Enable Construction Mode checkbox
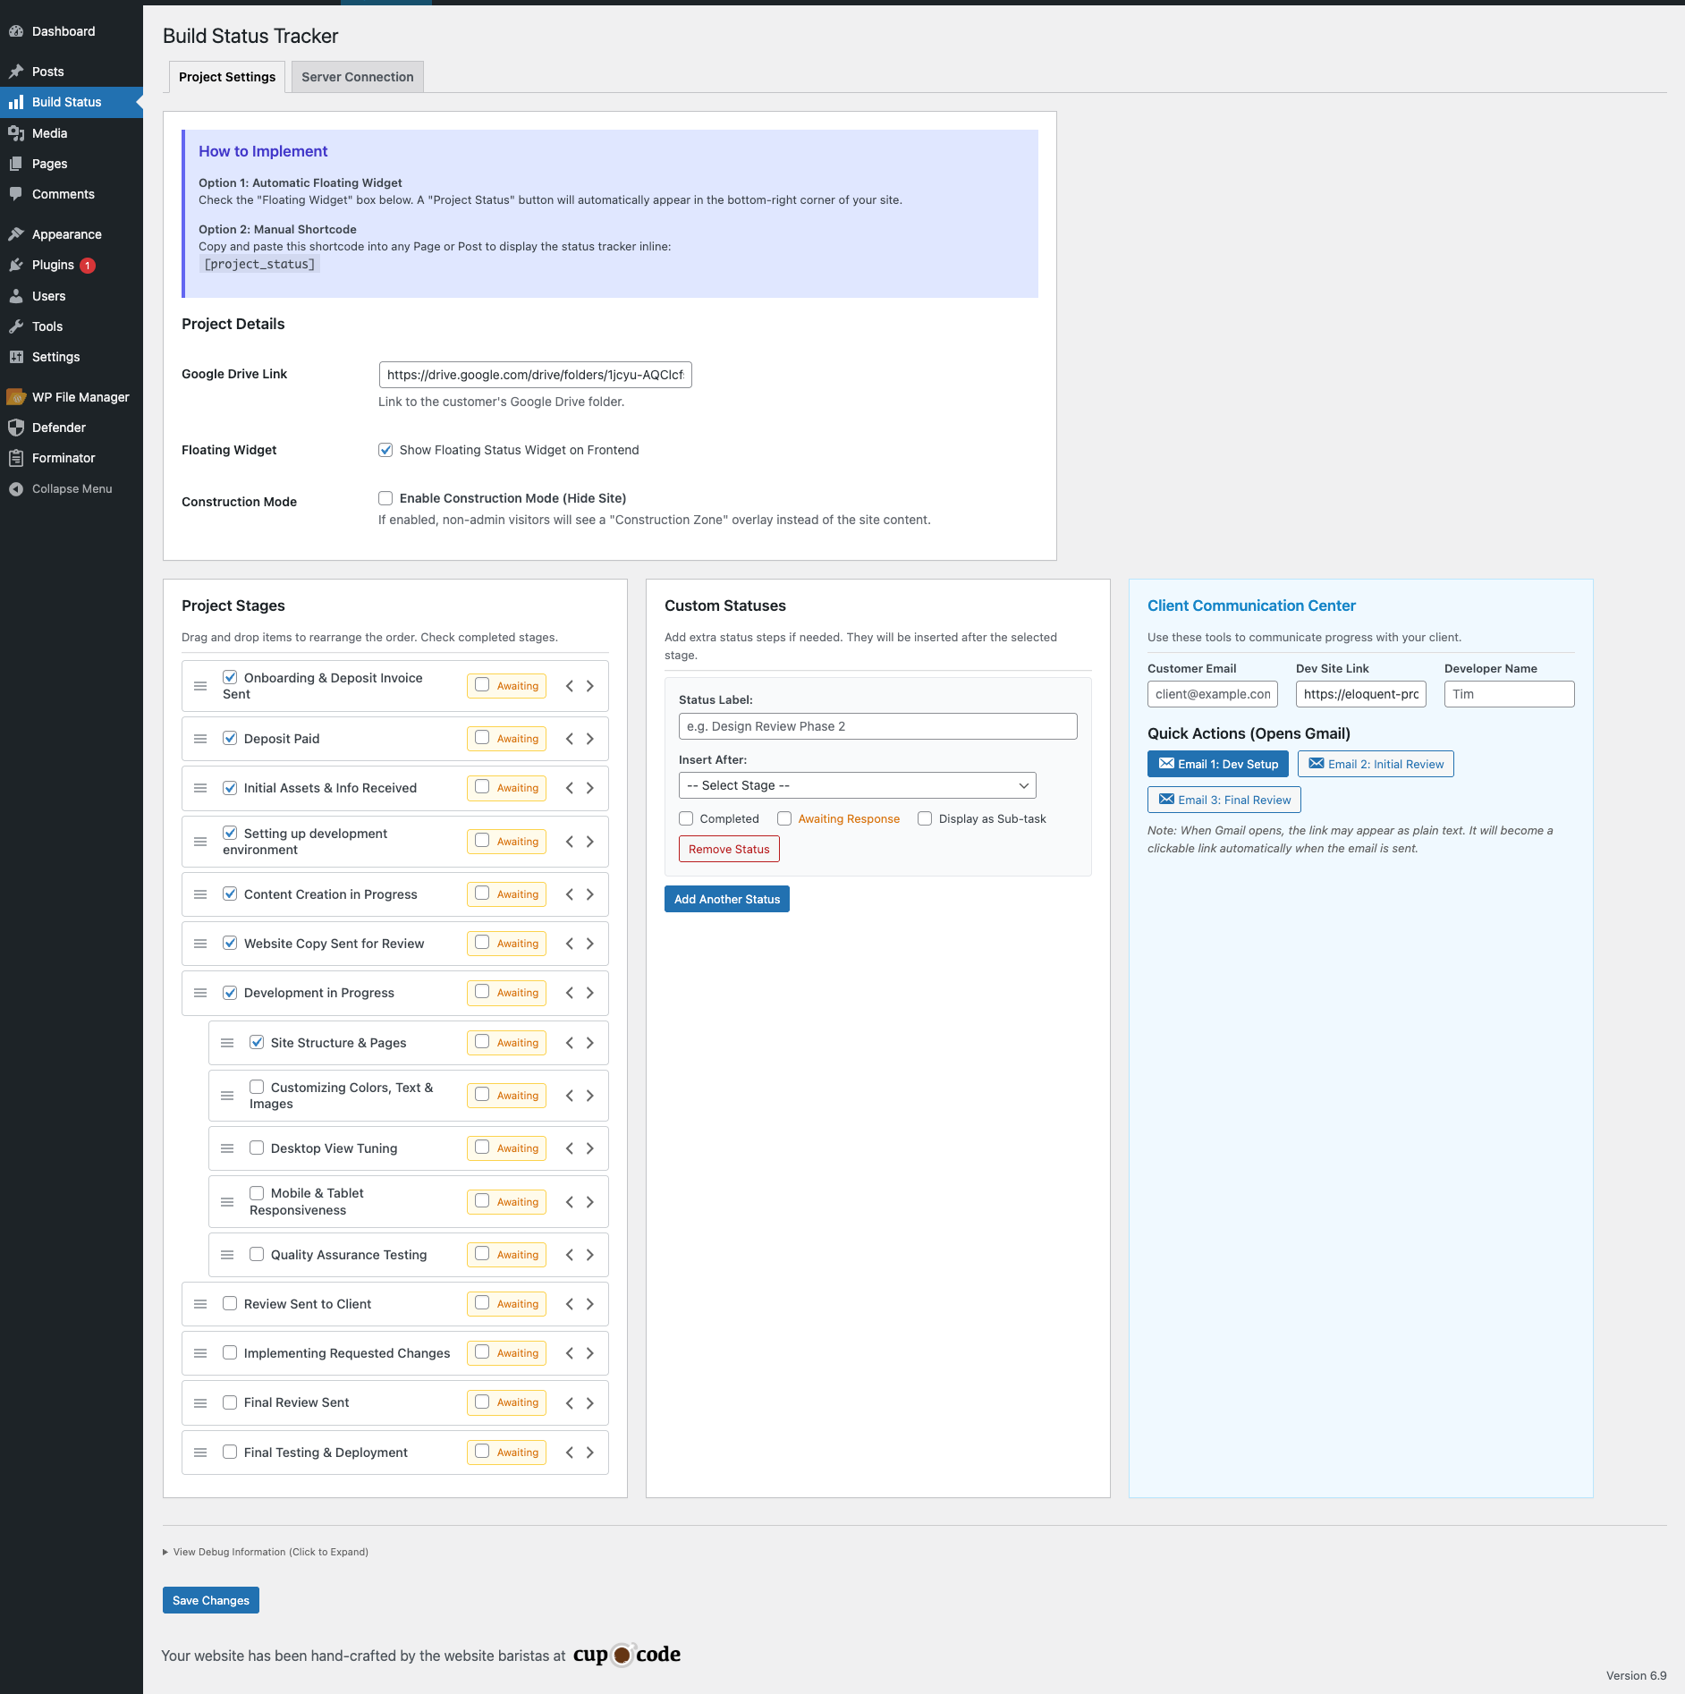Viewport: 1685px width, 1694px height. (385, 498)
